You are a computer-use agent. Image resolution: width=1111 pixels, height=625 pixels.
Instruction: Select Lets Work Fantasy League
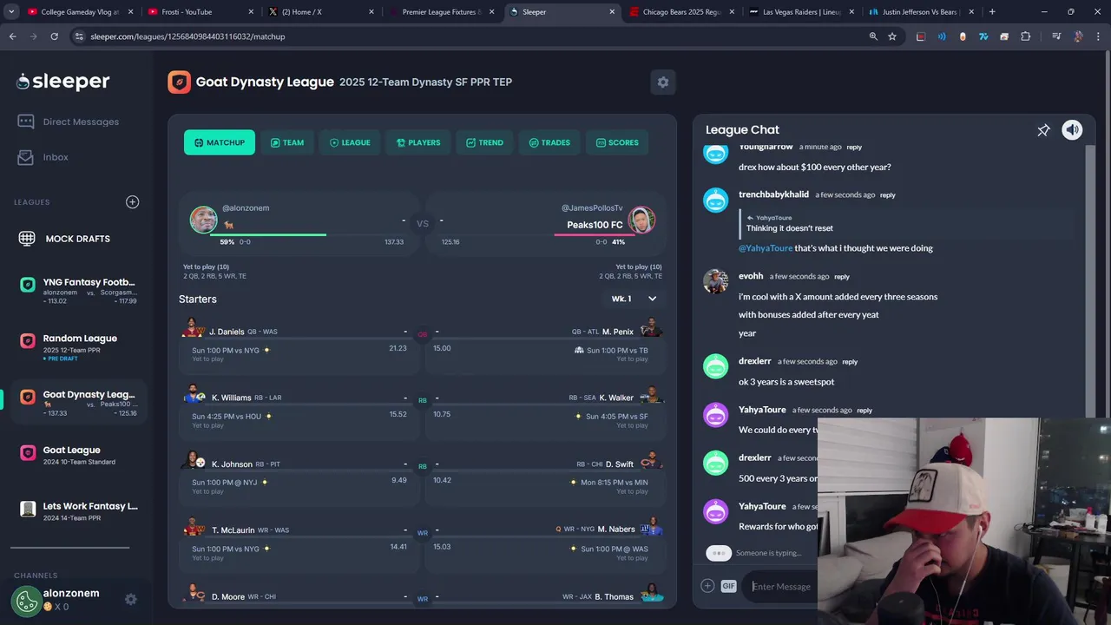click(78, 511)
